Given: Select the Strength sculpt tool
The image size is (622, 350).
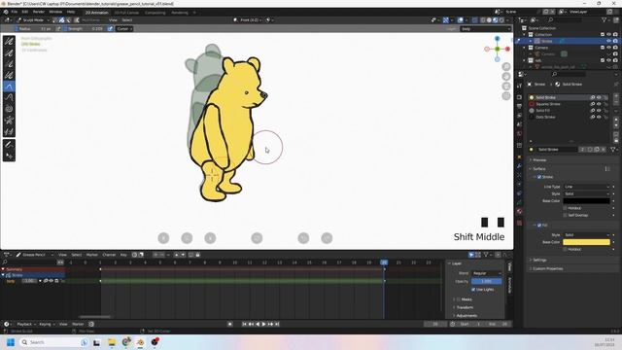Looking at the screenshot, I should (9, 64).
